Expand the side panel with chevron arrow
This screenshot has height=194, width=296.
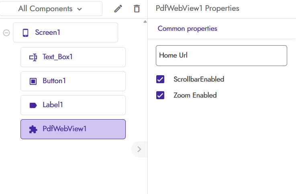[x=139, y=149]
